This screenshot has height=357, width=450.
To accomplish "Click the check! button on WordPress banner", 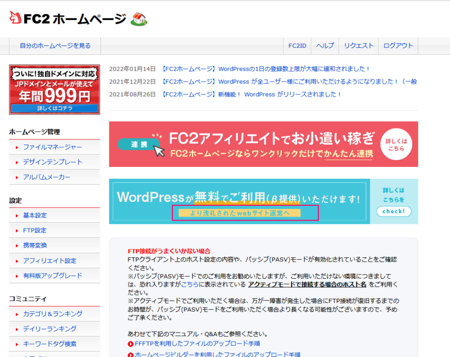I will coord(394,211).
